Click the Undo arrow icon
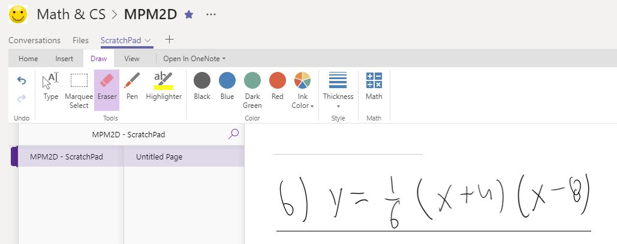 (21, 81)
